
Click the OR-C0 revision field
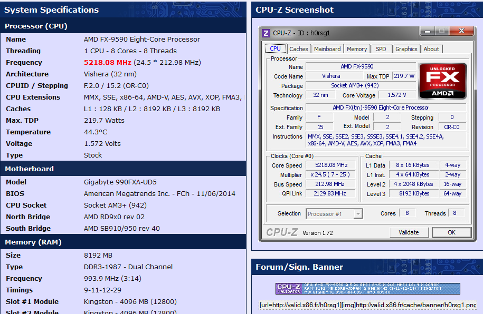[452, 127]
